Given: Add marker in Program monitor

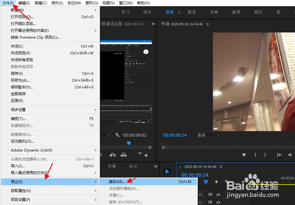Looking at the screenshot, I should (244, 155).
